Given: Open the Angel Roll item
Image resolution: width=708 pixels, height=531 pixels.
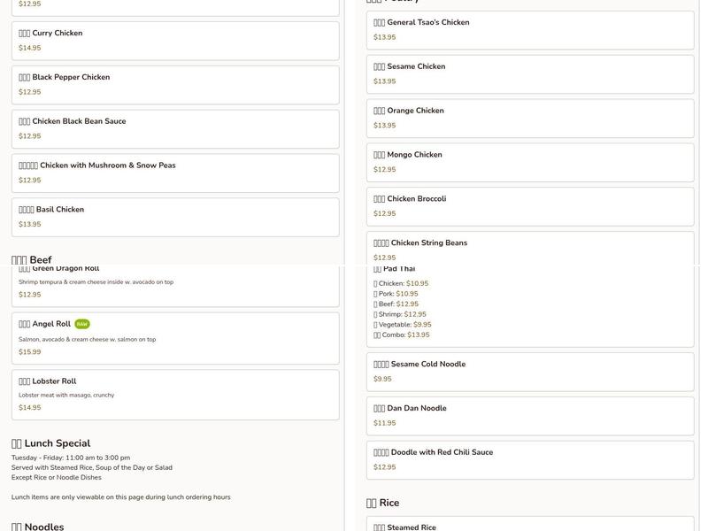Looking at the screenshot, I should click(x=175, y=338).
